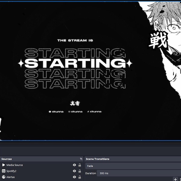Click the Duration label
181x181 pixels.
(x=91, y=173)
